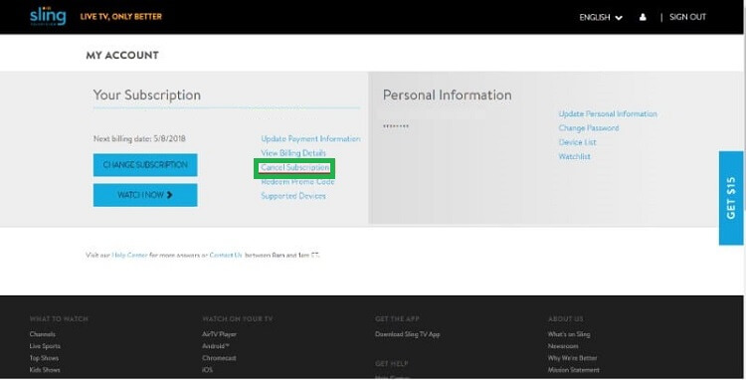Click the WATCH NOW button

[145, 195]
